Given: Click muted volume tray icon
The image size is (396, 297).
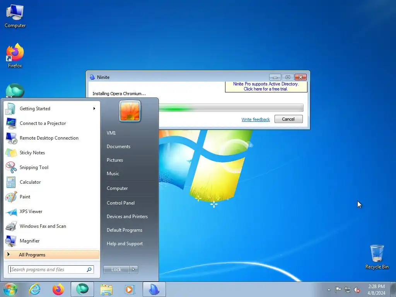Looking at the screenshot, I should pyautogui.click(x=357, y=290).
